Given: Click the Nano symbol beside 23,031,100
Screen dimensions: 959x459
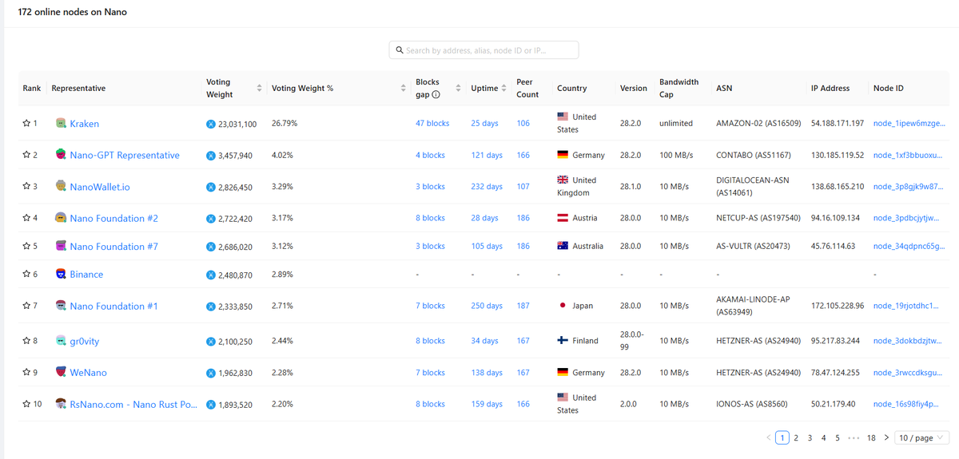Looking at the screenshot, I should pos(211,125).
